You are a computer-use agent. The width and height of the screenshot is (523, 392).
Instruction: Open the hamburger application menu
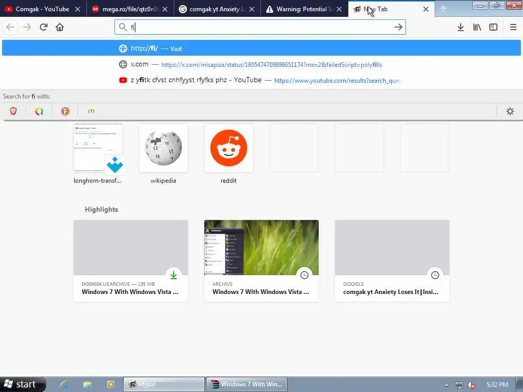[513, 27]
